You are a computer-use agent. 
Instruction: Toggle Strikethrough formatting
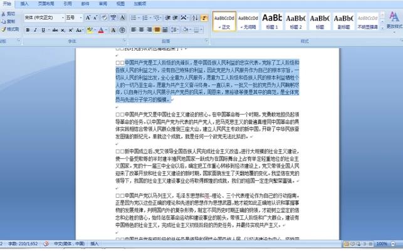55,30
